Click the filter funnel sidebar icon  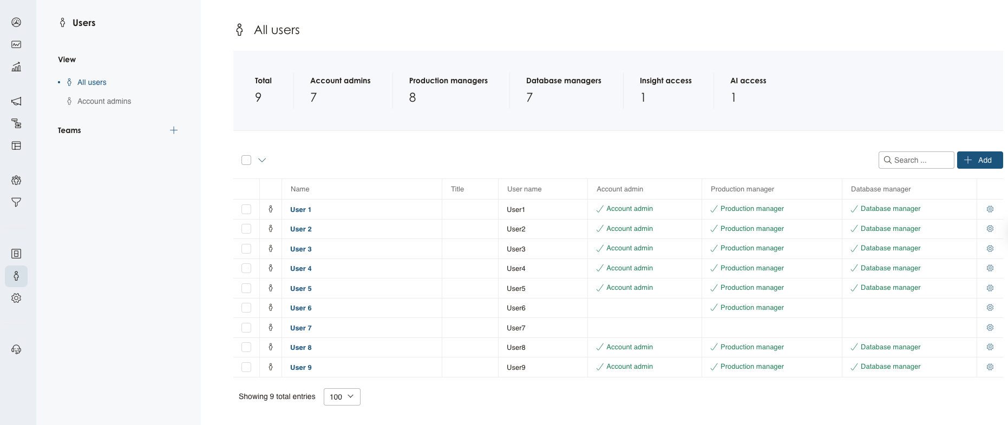click(x=16, y=202)
